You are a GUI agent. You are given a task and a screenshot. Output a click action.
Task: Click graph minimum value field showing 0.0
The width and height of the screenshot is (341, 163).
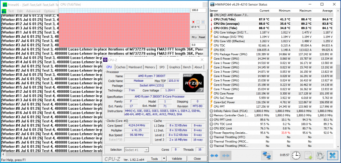(x=198, y=45)
